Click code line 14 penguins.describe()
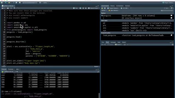Viewport: 175px width, 98px height. pos(16,42)
